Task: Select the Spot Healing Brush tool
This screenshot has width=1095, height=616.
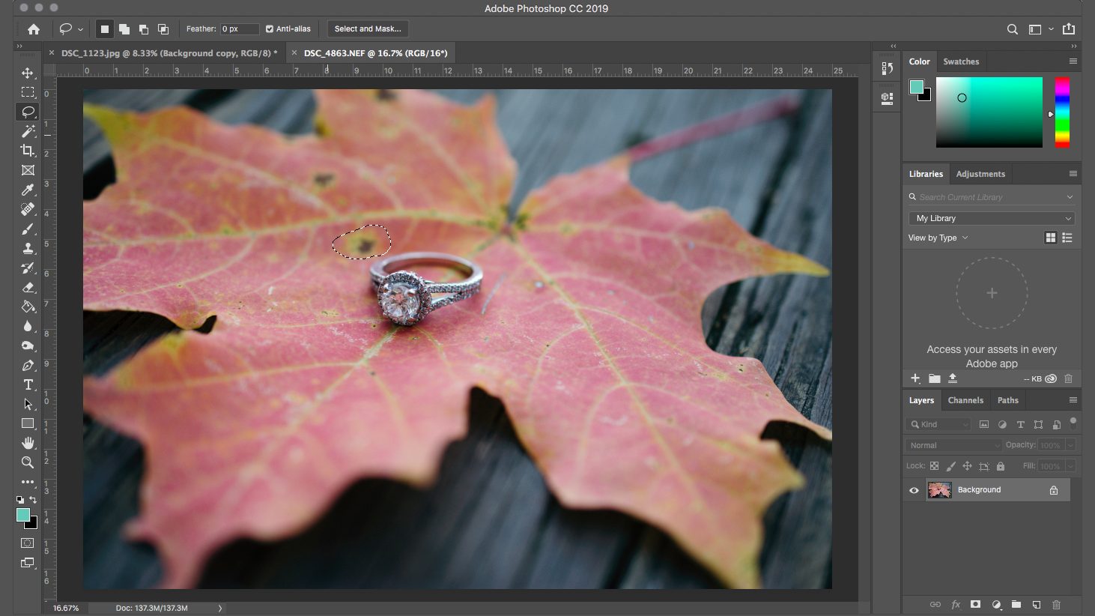Action: click(x=28, y=209)
